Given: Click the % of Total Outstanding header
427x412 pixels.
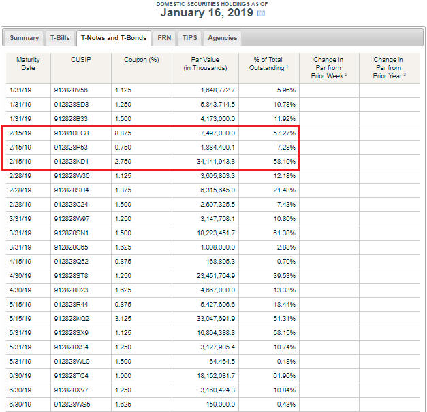Looking at the screenshot, I should pos(268,64).
